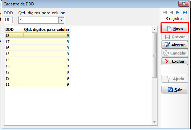This screenshot has width=191, height=130.
Task: Select the row with DDD 17
Action: [37, 42]
